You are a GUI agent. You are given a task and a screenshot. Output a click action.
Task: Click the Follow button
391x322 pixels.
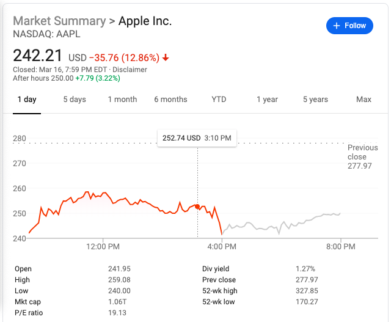click(x=349, y=26)
